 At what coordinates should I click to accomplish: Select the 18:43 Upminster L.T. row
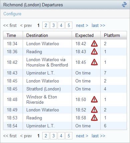[65, 73]
